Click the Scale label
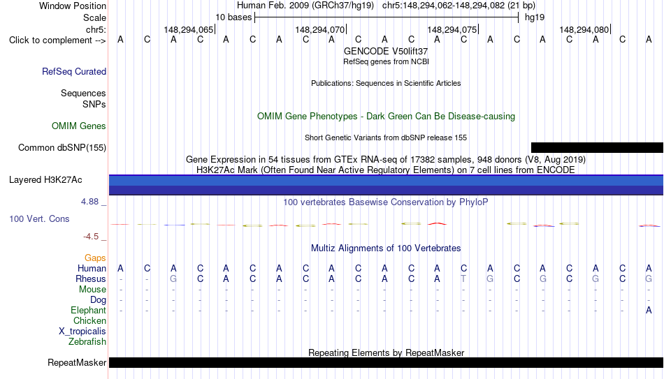The image size is (664, 379). pos(95,17)
